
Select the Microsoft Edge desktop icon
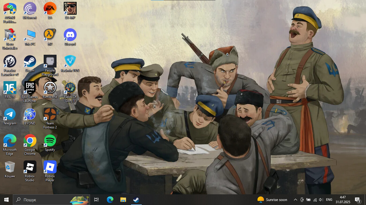pos(10,145)
